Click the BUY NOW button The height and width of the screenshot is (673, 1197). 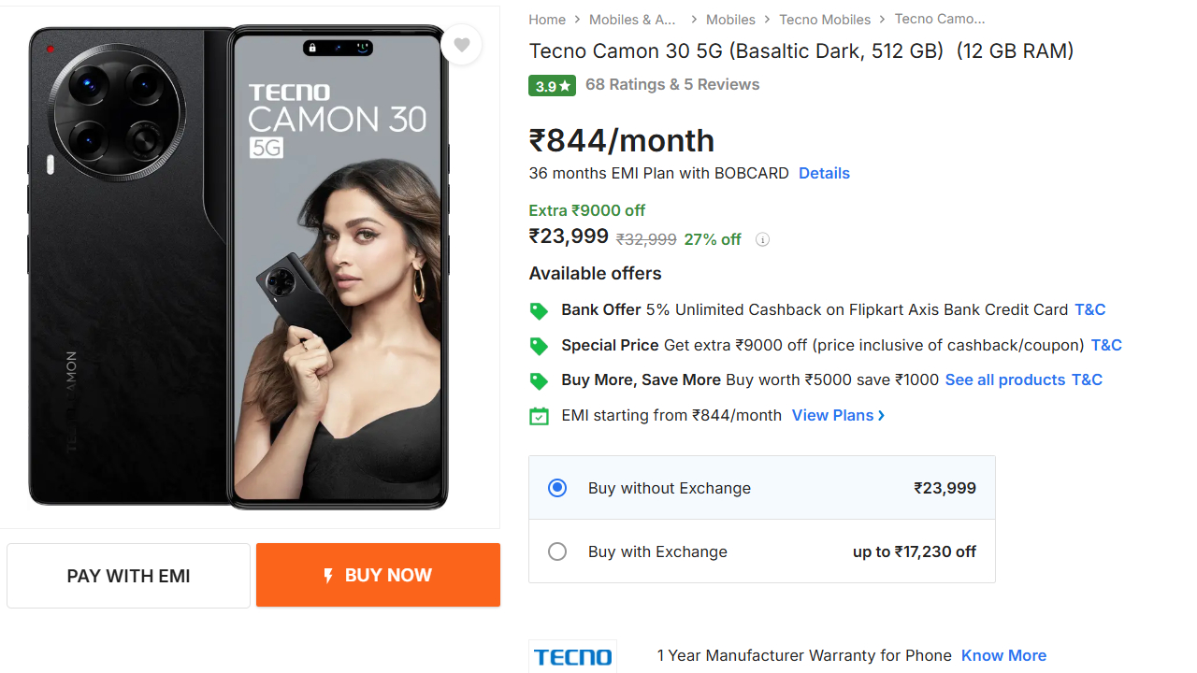point(378,575)
